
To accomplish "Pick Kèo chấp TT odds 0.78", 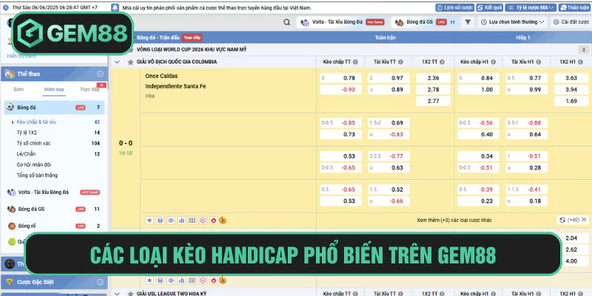I will coord(340,78).
